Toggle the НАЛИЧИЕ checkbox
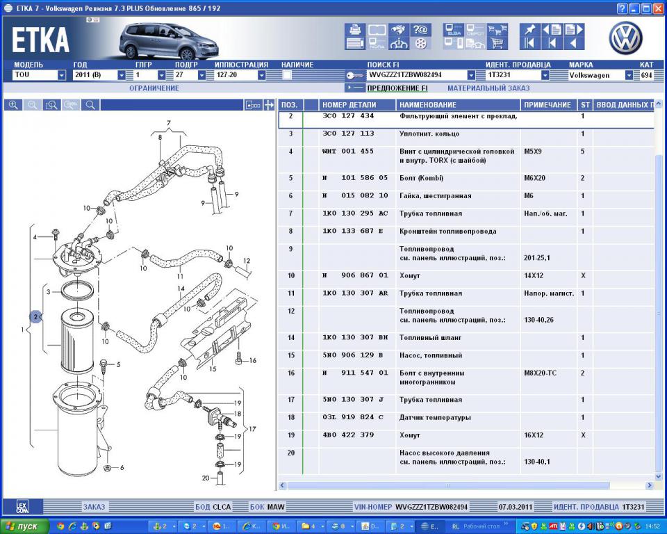Screen dimensions: 667x534 (x=287, y=75)
